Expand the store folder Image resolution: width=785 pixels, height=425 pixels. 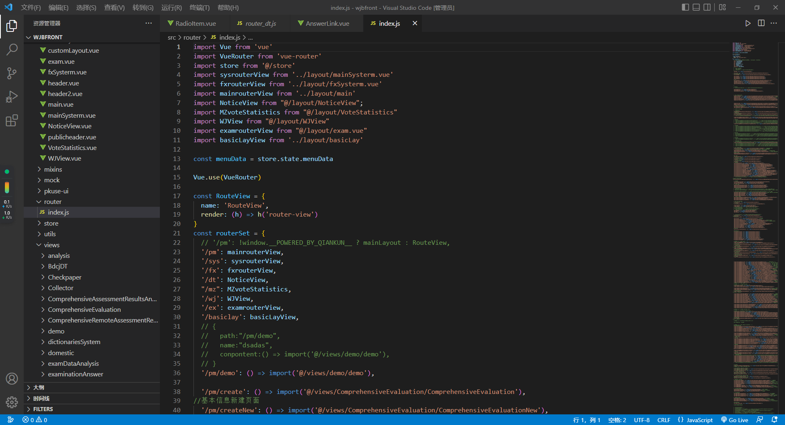click(92, 224)
